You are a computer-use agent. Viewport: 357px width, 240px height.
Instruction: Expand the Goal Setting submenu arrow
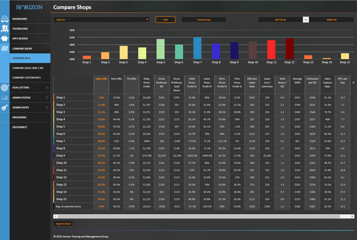click(x=47, y=88)
